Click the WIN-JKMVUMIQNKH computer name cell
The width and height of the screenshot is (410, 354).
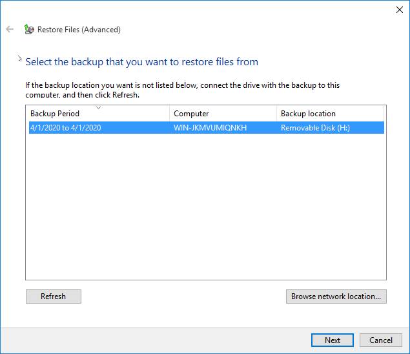pyautogui.click(x=210, y=128)
